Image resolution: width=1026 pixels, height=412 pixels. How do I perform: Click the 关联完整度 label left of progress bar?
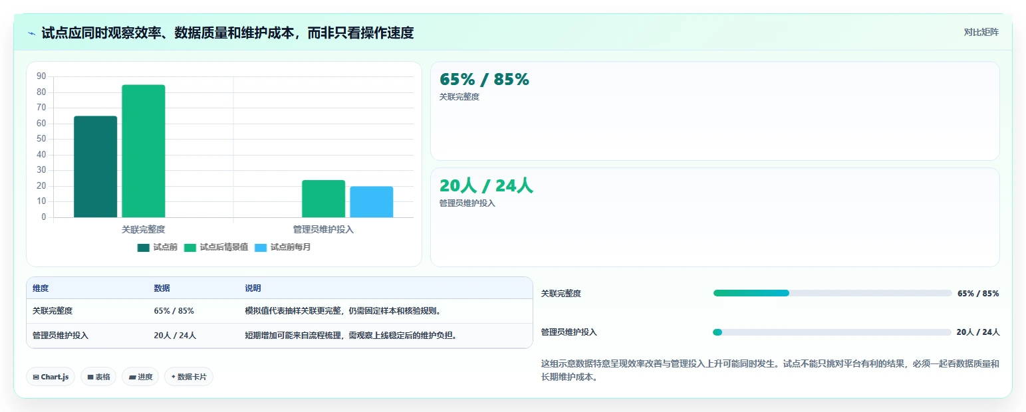561,293
